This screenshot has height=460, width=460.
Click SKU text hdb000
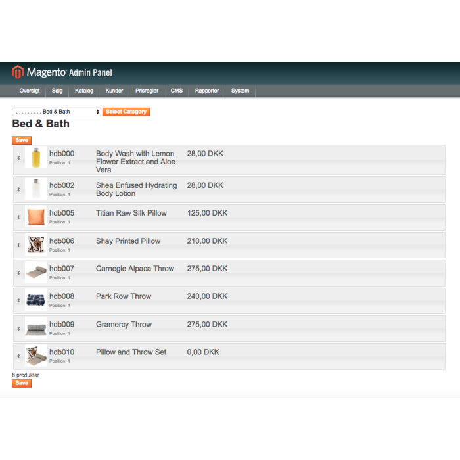pos(62,154)
